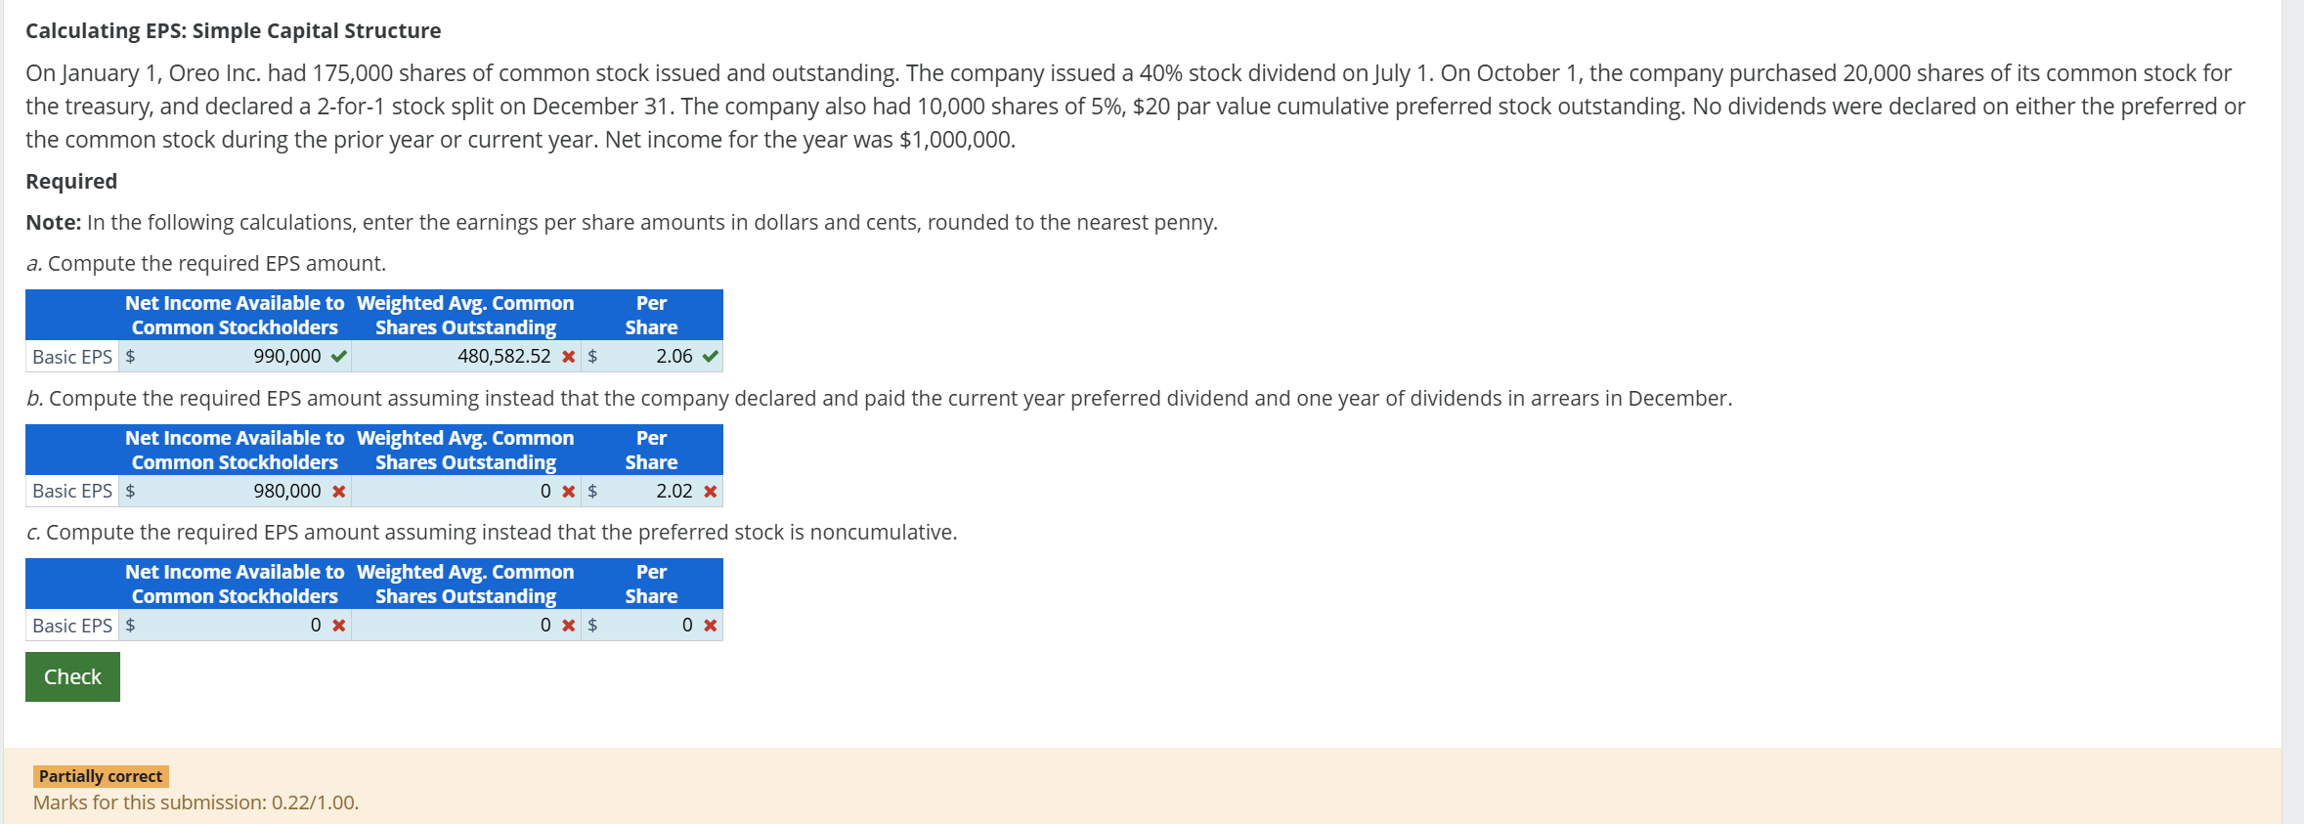Viewport: 2304px width, 824px height.
Task: Click the red X beside part c per share
Action: tap(710, 625)
